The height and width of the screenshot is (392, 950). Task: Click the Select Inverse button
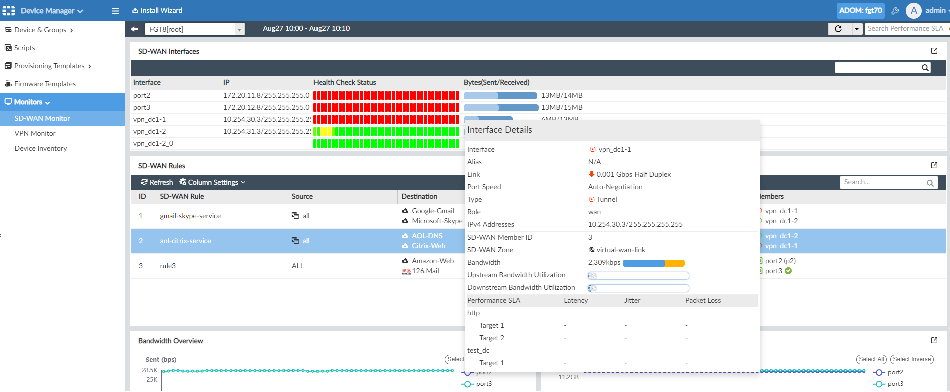tap(911, 359)
